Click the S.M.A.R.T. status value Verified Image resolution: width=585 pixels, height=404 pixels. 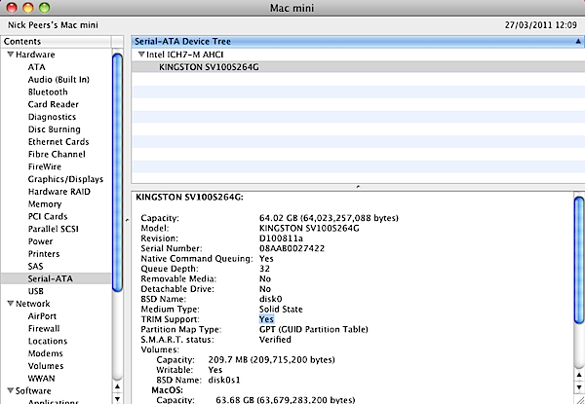tap(275, 340)
